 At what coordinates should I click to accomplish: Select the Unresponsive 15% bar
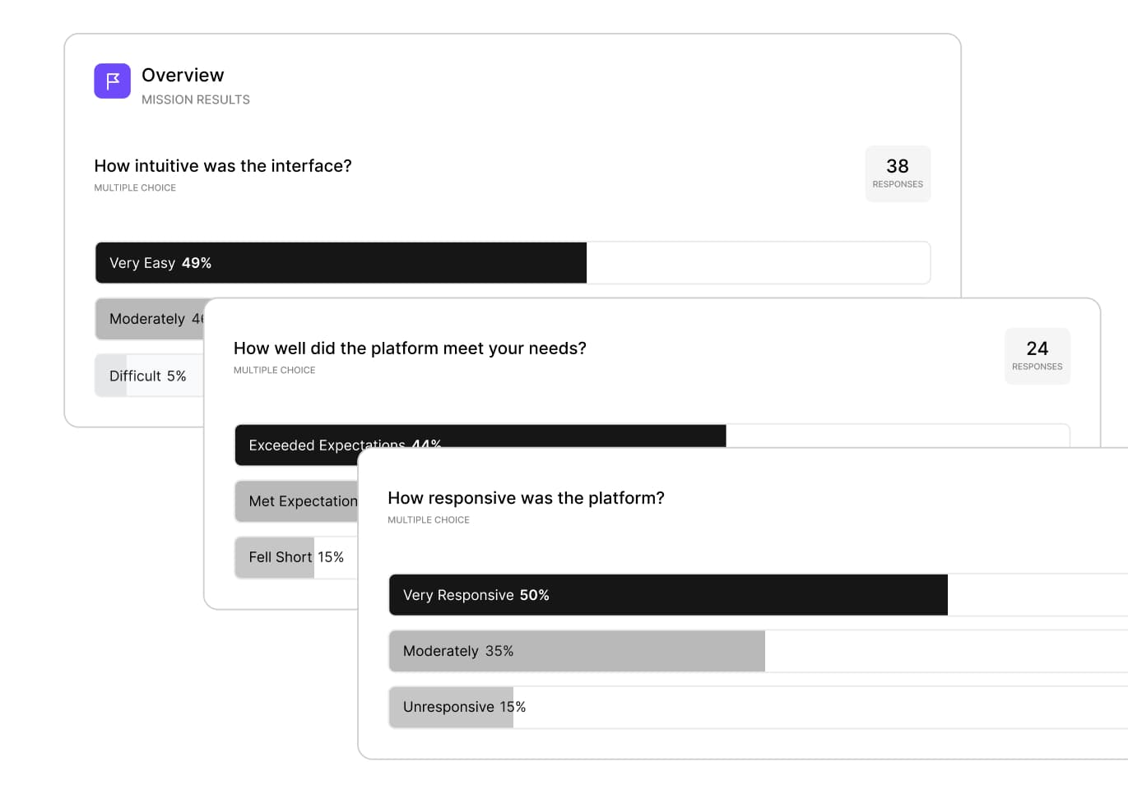pos(452,707)
